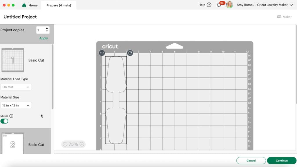Screen dimensions: 297x167
Task: Click the Untitled Project title
Action: (x=20, y=17)
